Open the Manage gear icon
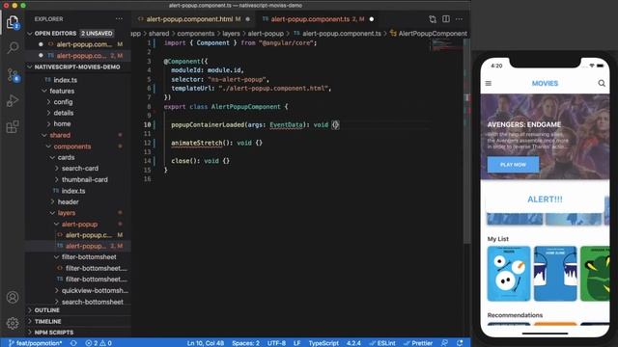618x347 pixels. [x=13, y=323]
